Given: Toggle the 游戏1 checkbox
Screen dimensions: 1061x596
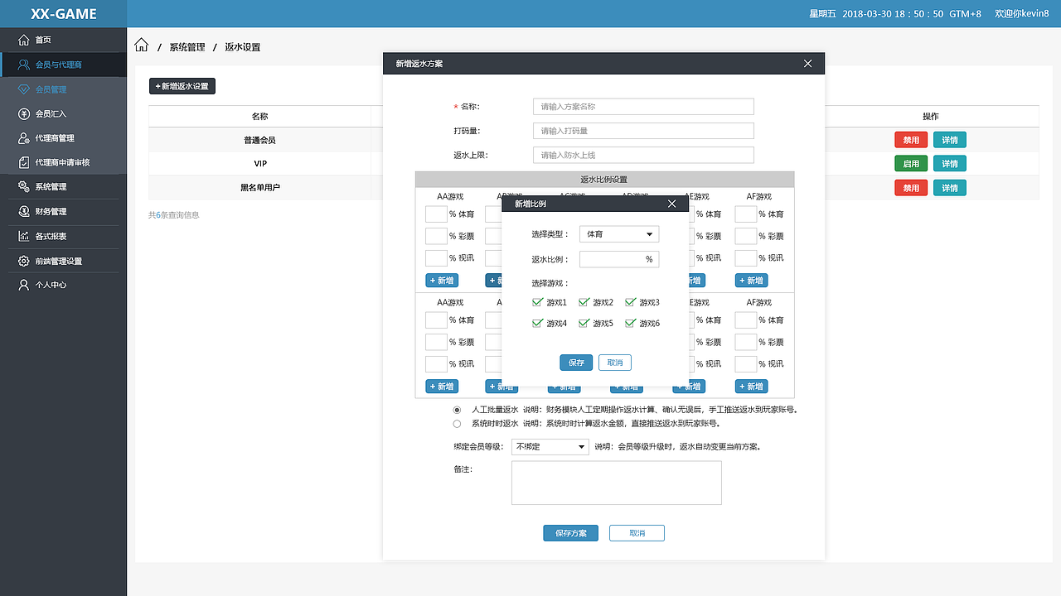Looking at the screenshot, I should (537, 302).
